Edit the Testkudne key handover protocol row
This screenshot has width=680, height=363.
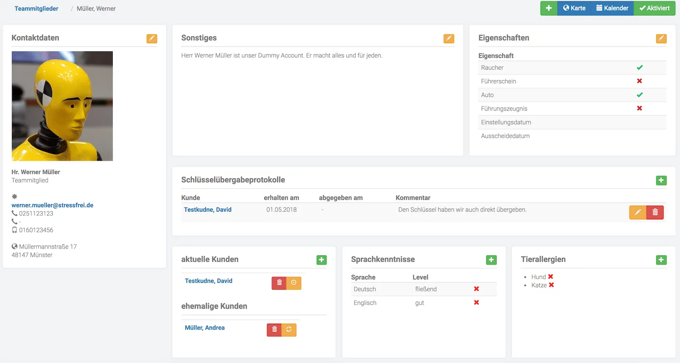point(638,212)
